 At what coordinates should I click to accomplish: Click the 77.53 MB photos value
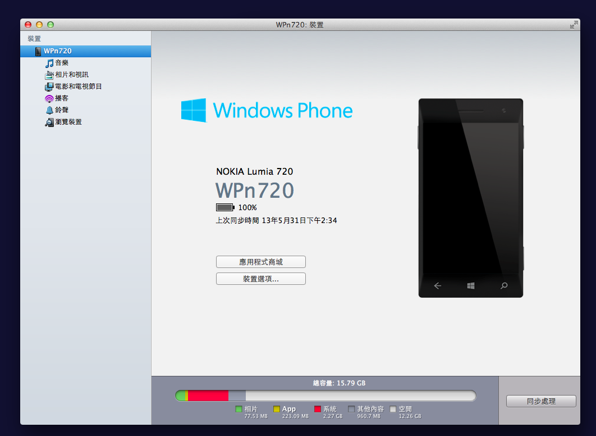pos(256,416)
